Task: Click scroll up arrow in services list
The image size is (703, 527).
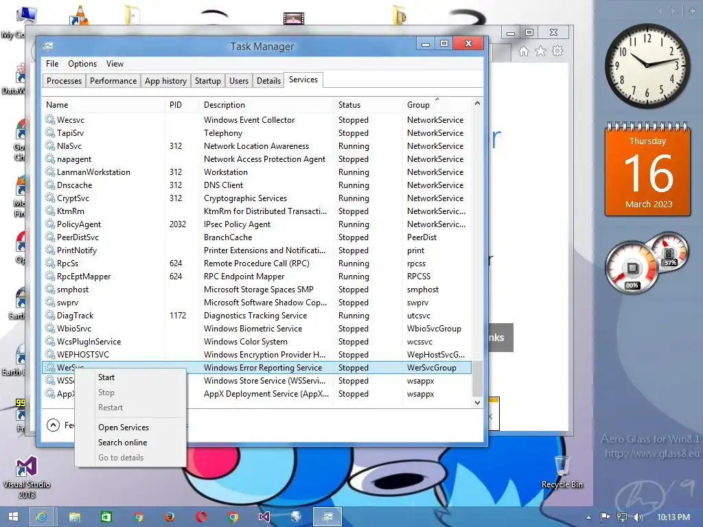Action: coord(477,104)
